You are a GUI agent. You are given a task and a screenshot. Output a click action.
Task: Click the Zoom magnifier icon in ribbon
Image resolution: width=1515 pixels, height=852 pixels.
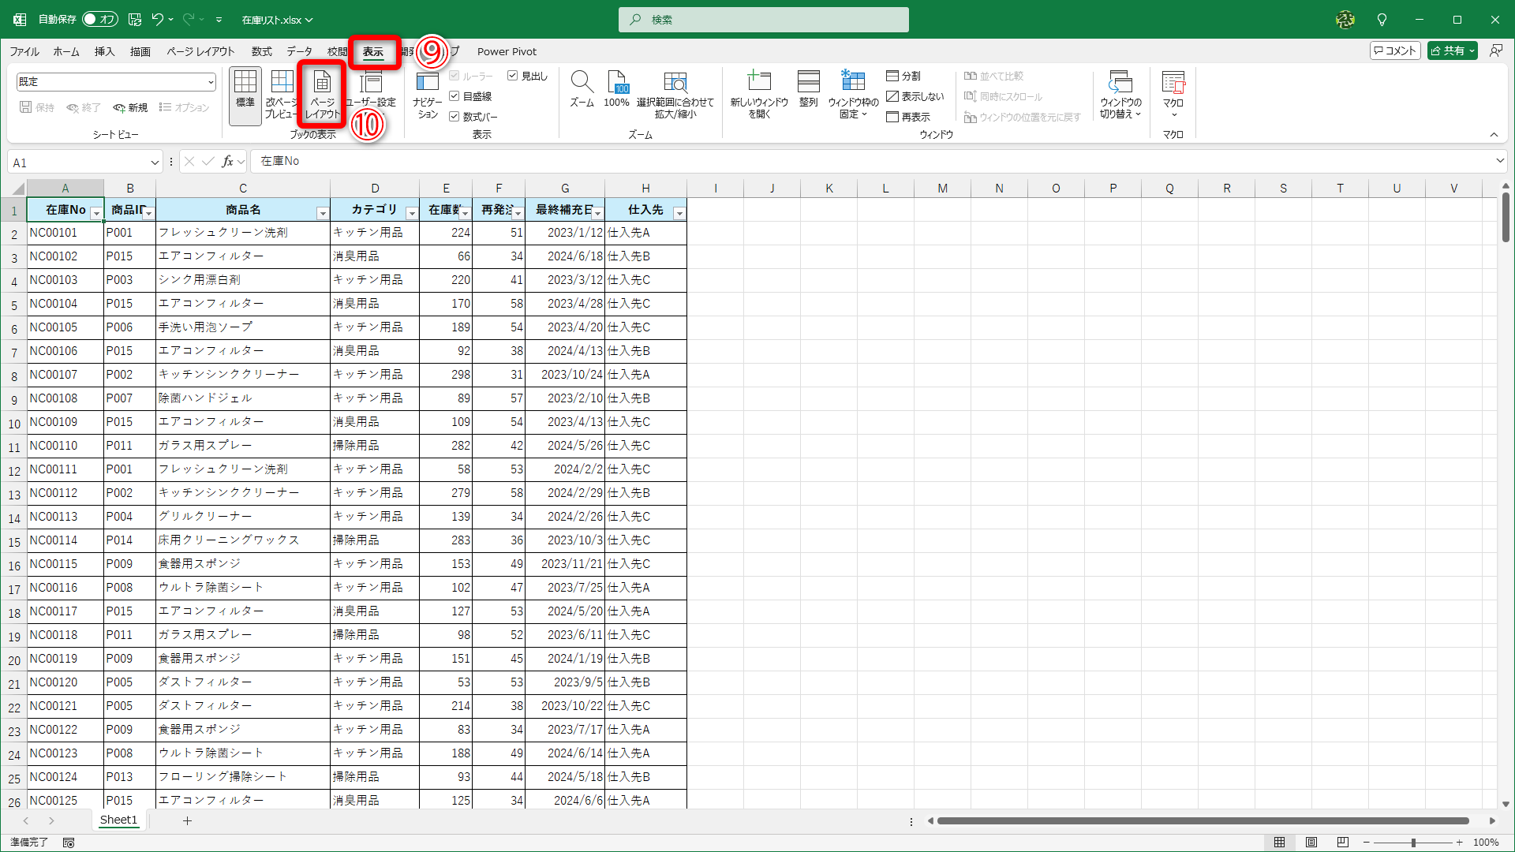(582, 82)
